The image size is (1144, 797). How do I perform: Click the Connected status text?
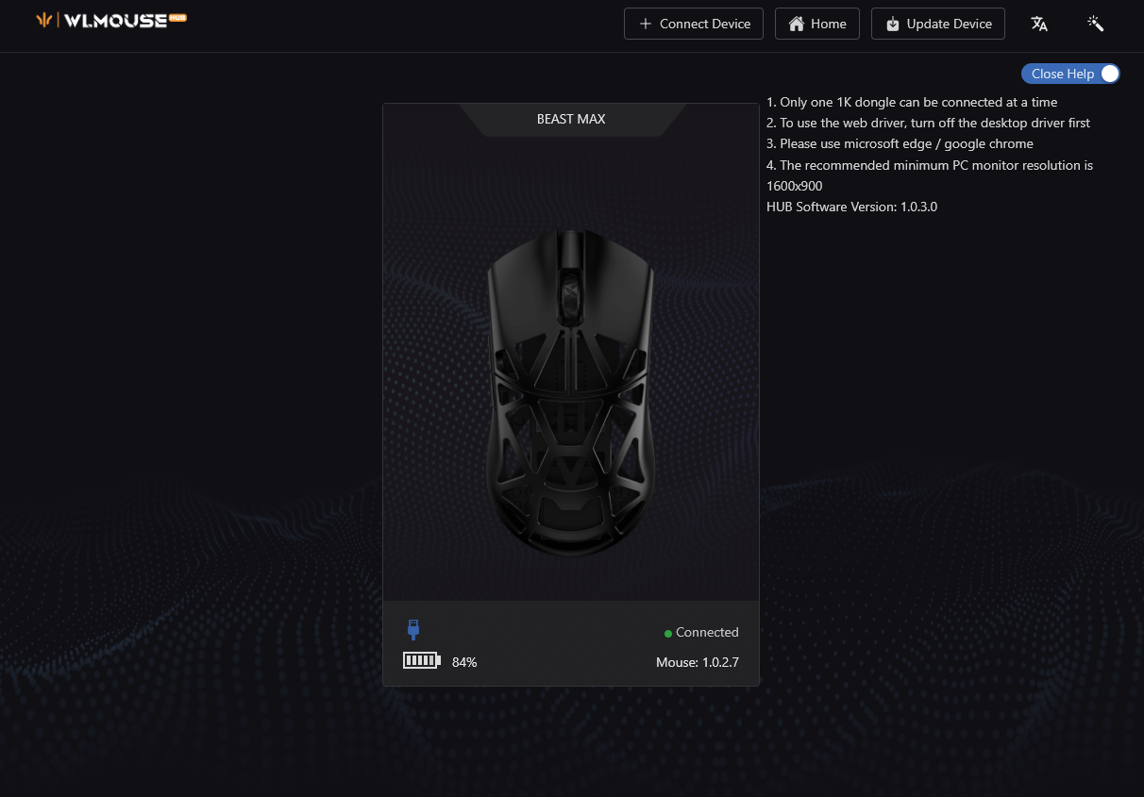click(707, 632)
